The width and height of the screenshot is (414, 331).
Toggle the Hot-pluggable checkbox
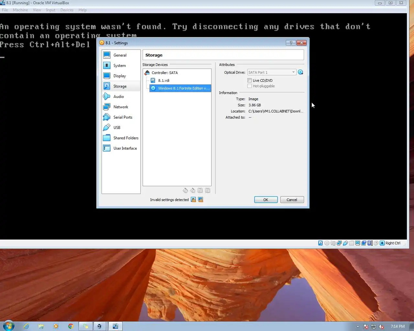(x=249, y=86)
